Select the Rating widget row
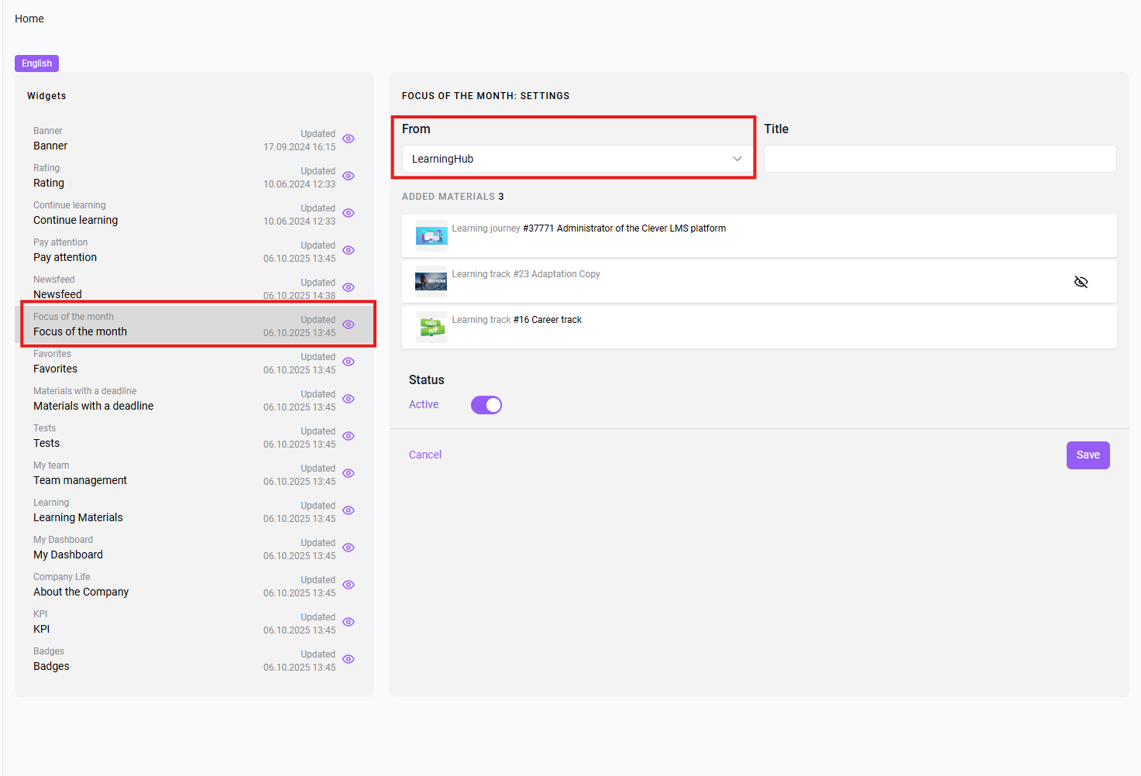The image size is (1141, 776). click(x=194, y=177)
